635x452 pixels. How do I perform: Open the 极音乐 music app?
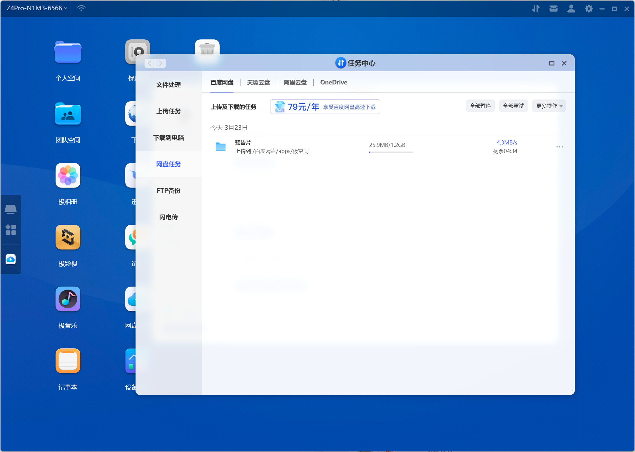tap(68, 299)
